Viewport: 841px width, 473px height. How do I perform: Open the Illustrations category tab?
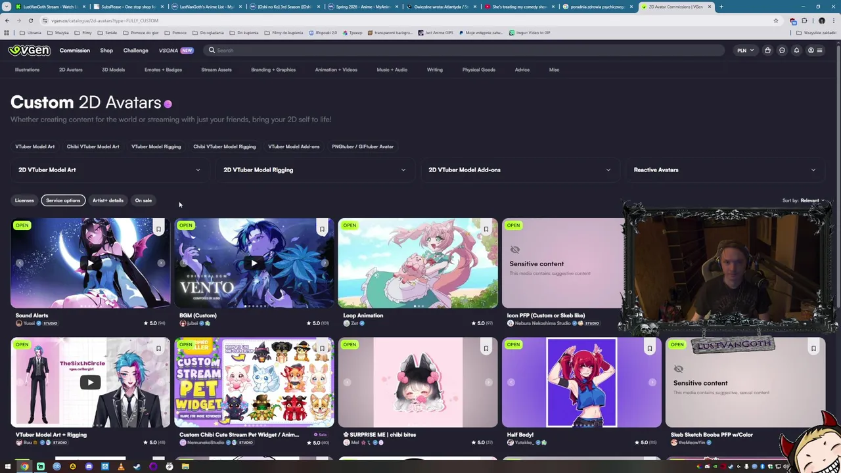[x=27, y=70]
